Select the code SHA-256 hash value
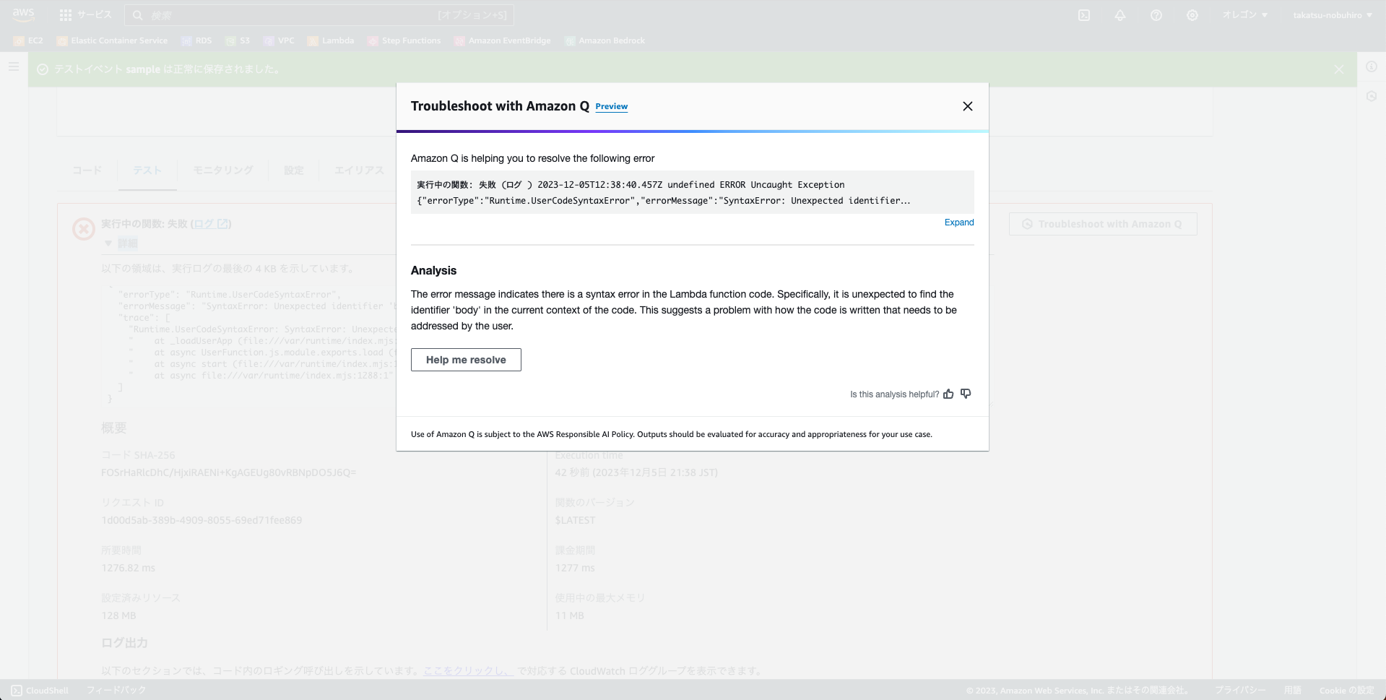Image resolution: width=1386 pixels, height=700 pixels. point(229,472)
